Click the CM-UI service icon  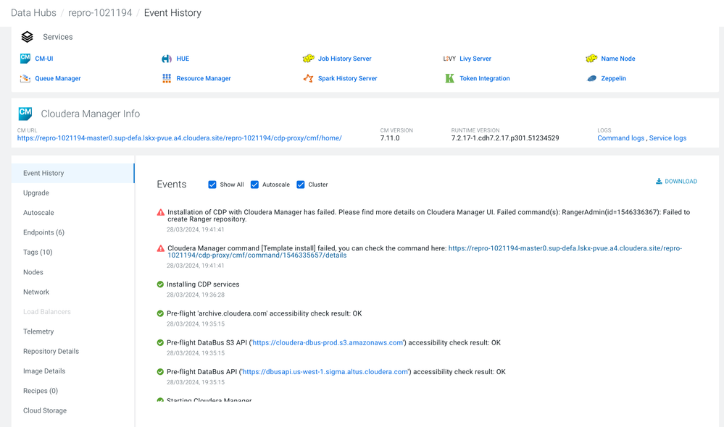click(x=25, y=59)
